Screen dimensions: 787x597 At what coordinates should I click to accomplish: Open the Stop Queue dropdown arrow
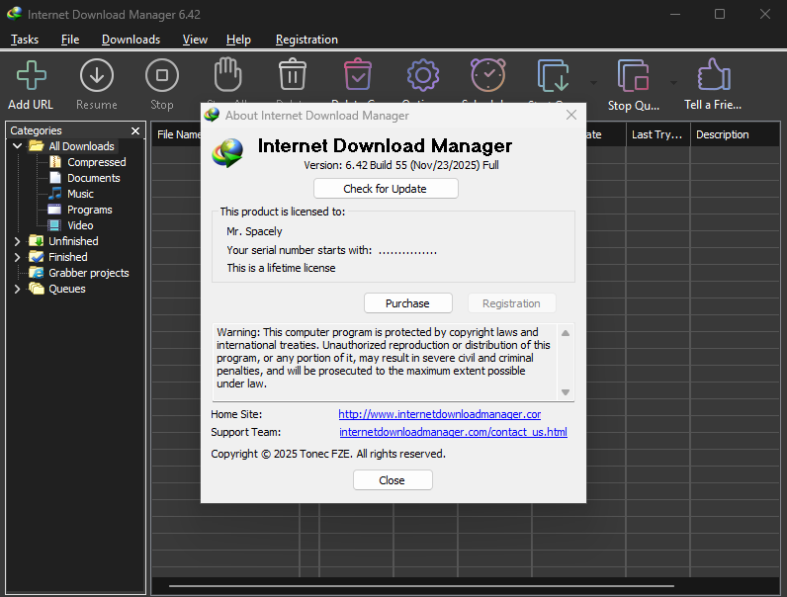[x=674, y=83]
